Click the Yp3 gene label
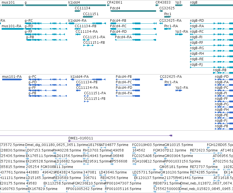 coord(178,2)
